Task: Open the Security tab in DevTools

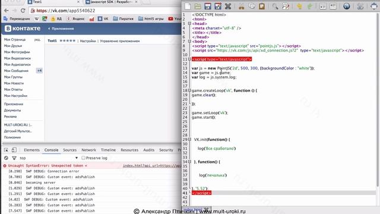Action: point(166,150)
